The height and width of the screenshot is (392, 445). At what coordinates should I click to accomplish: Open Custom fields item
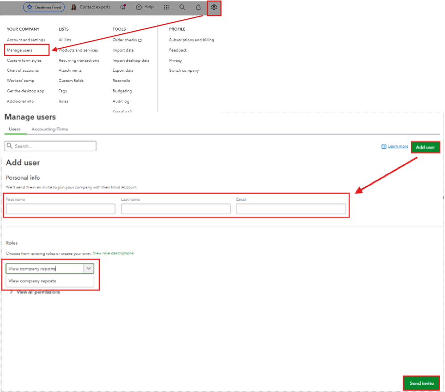(x=71, y=81)
